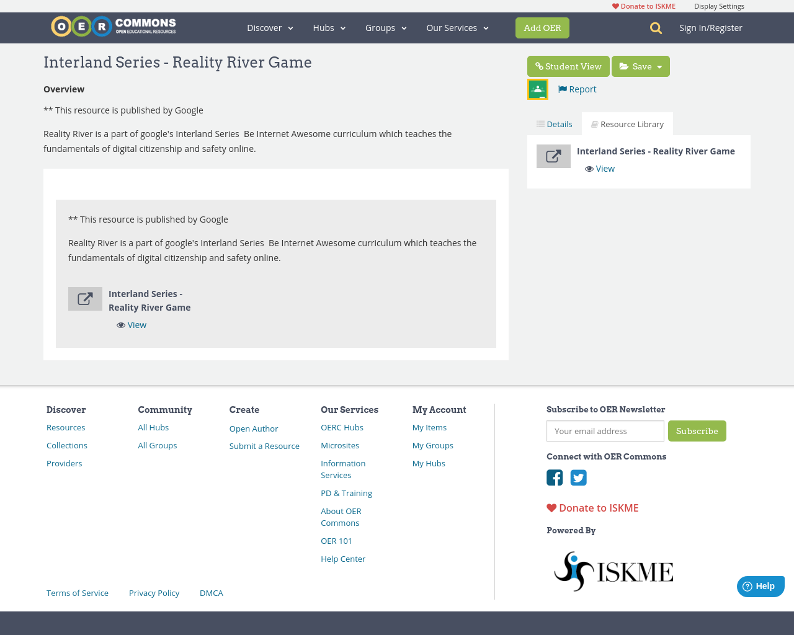
Task: Switch to the Details tab
Action: click(x=554, y=124)
